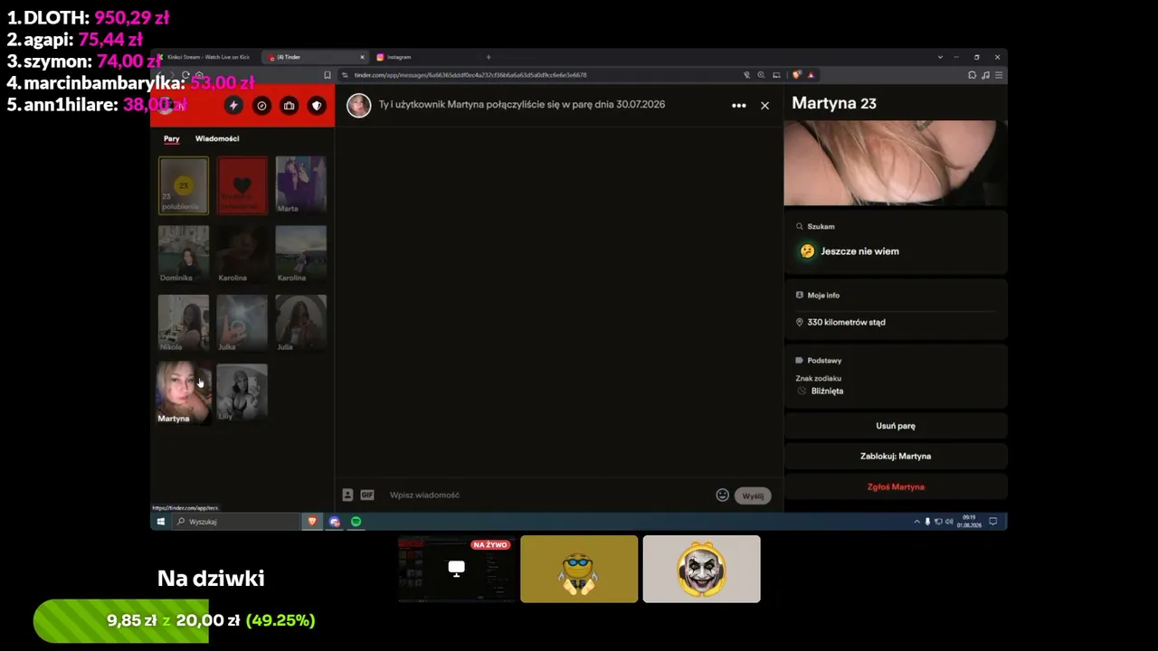This screenshot has width=1158, height=651.
Task: Select the NA ŻYWO screen share thumbnail
Action: tap(456, 569)
